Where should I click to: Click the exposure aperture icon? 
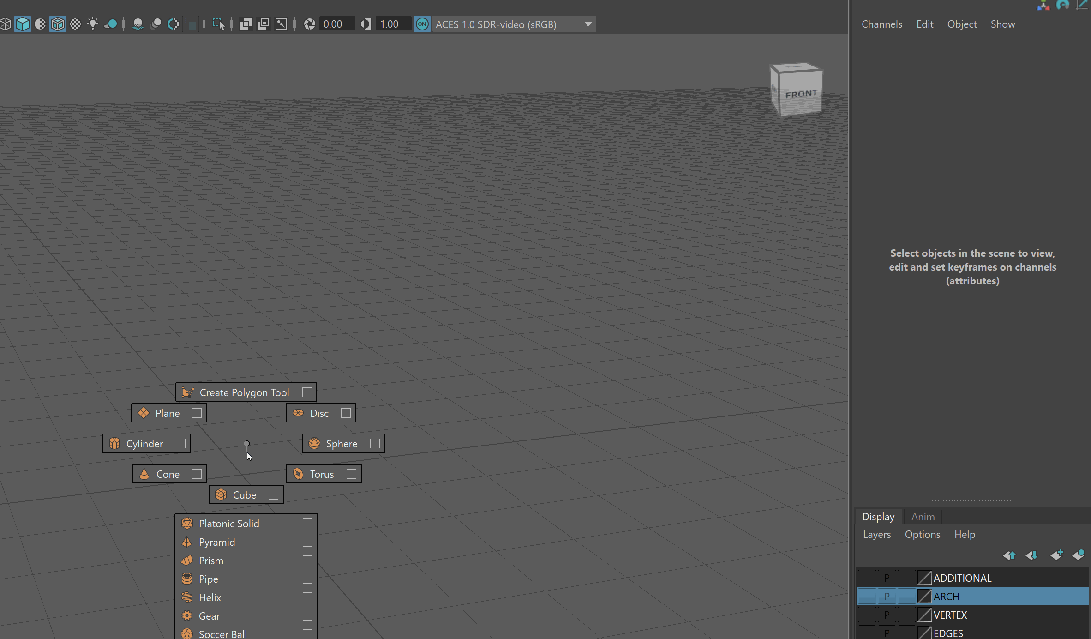[x=310, y=24]
